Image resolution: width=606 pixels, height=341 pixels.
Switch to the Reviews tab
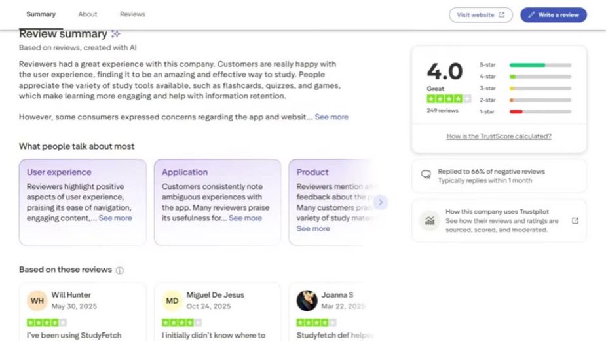click(132, 14)
